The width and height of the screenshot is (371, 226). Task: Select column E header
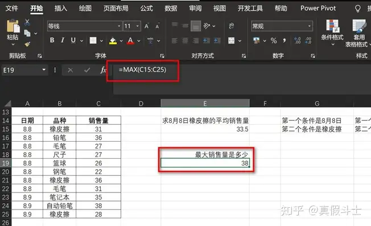(x=205, y=104)
